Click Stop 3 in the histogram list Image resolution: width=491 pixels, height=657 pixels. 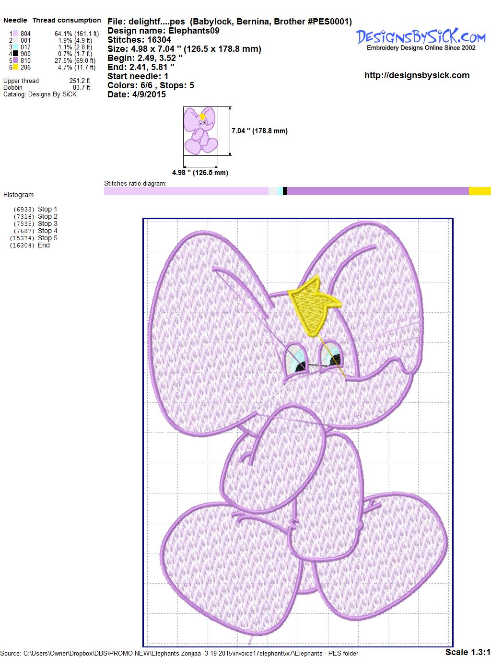(x=47, y=223)
